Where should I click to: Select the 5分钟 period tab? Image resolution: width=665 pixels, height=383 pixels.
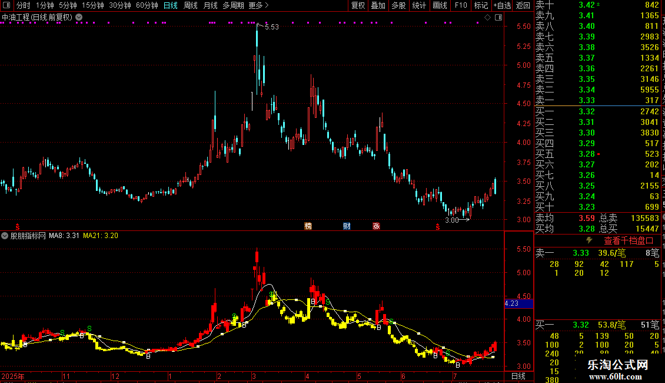tap(68, 5)
